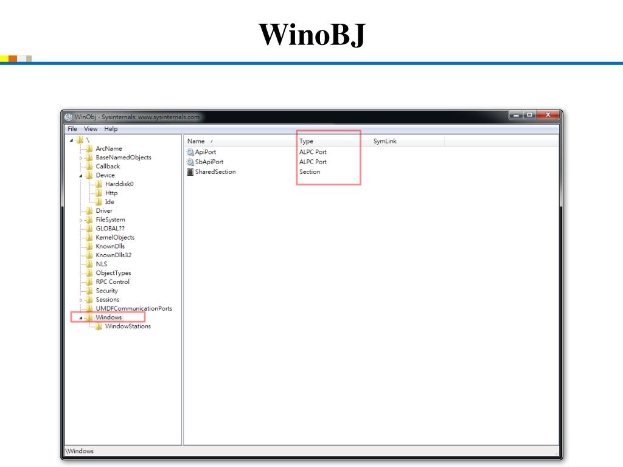Open the File menu
Image resolution: width=623 pixels, height=467 pixels.
point(72,129)
